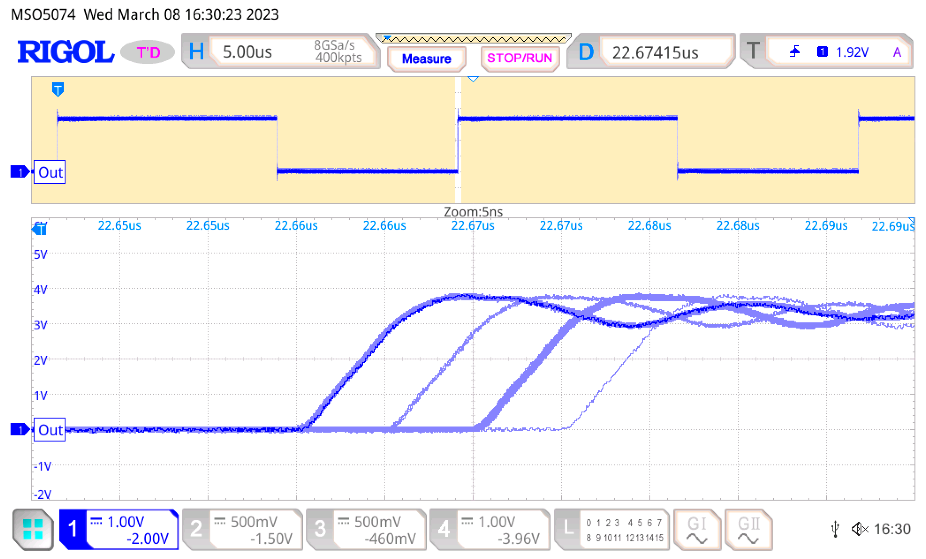
Task: Click the USB connection status icon
Action: tap(835, 529)
